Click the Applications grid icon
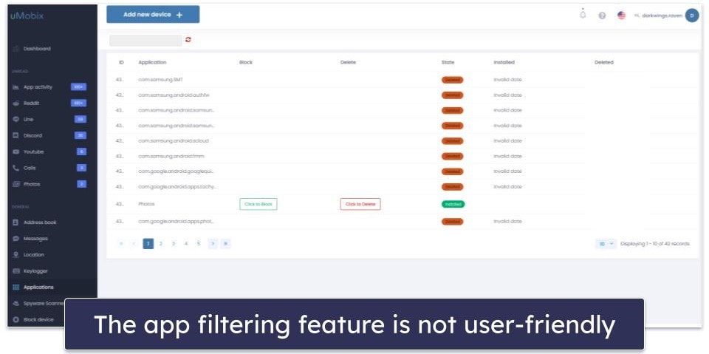 (16, 287)
